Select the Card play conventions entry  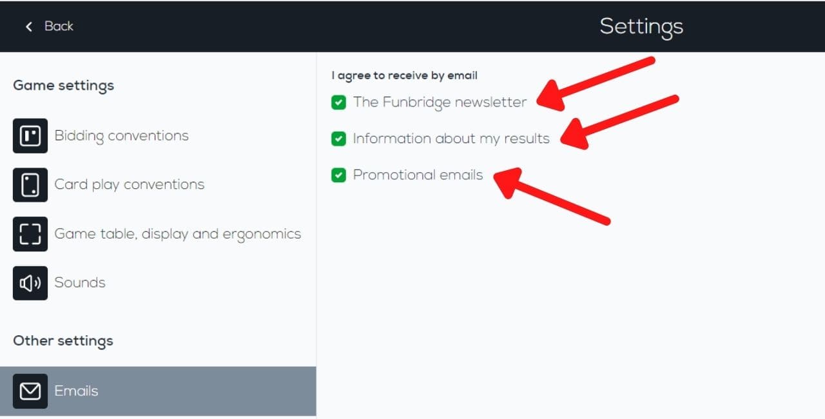(x=129, y=185)
